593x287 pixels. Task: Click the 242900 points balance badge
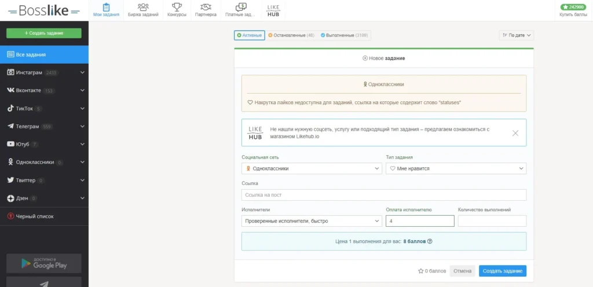click(573, 7)
